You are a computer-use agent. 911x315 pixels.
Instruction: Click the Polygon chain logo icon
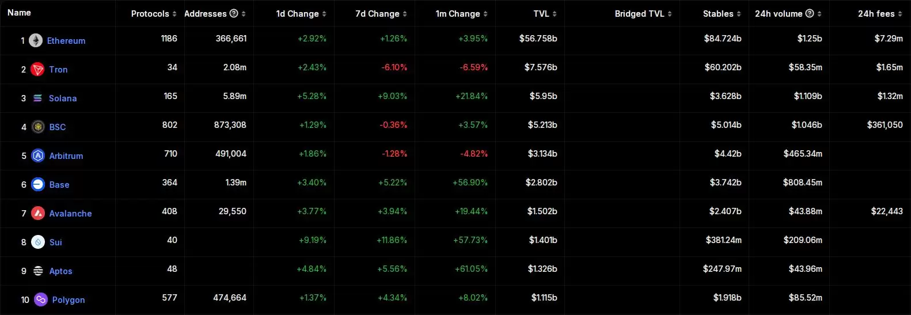click(41, 299)
